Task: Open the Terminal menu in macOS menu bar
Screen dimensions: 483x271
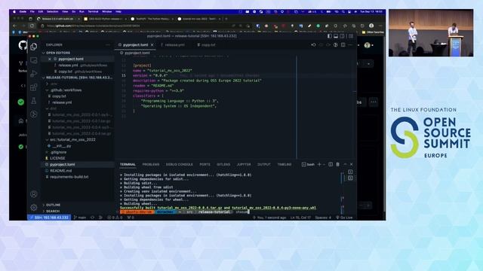Action: point(93,12)
